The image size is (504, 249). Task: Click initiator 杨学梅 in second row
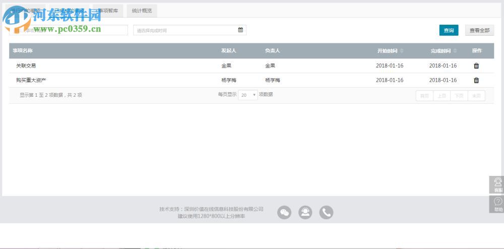pyautogui.click(x=228, y=80)
